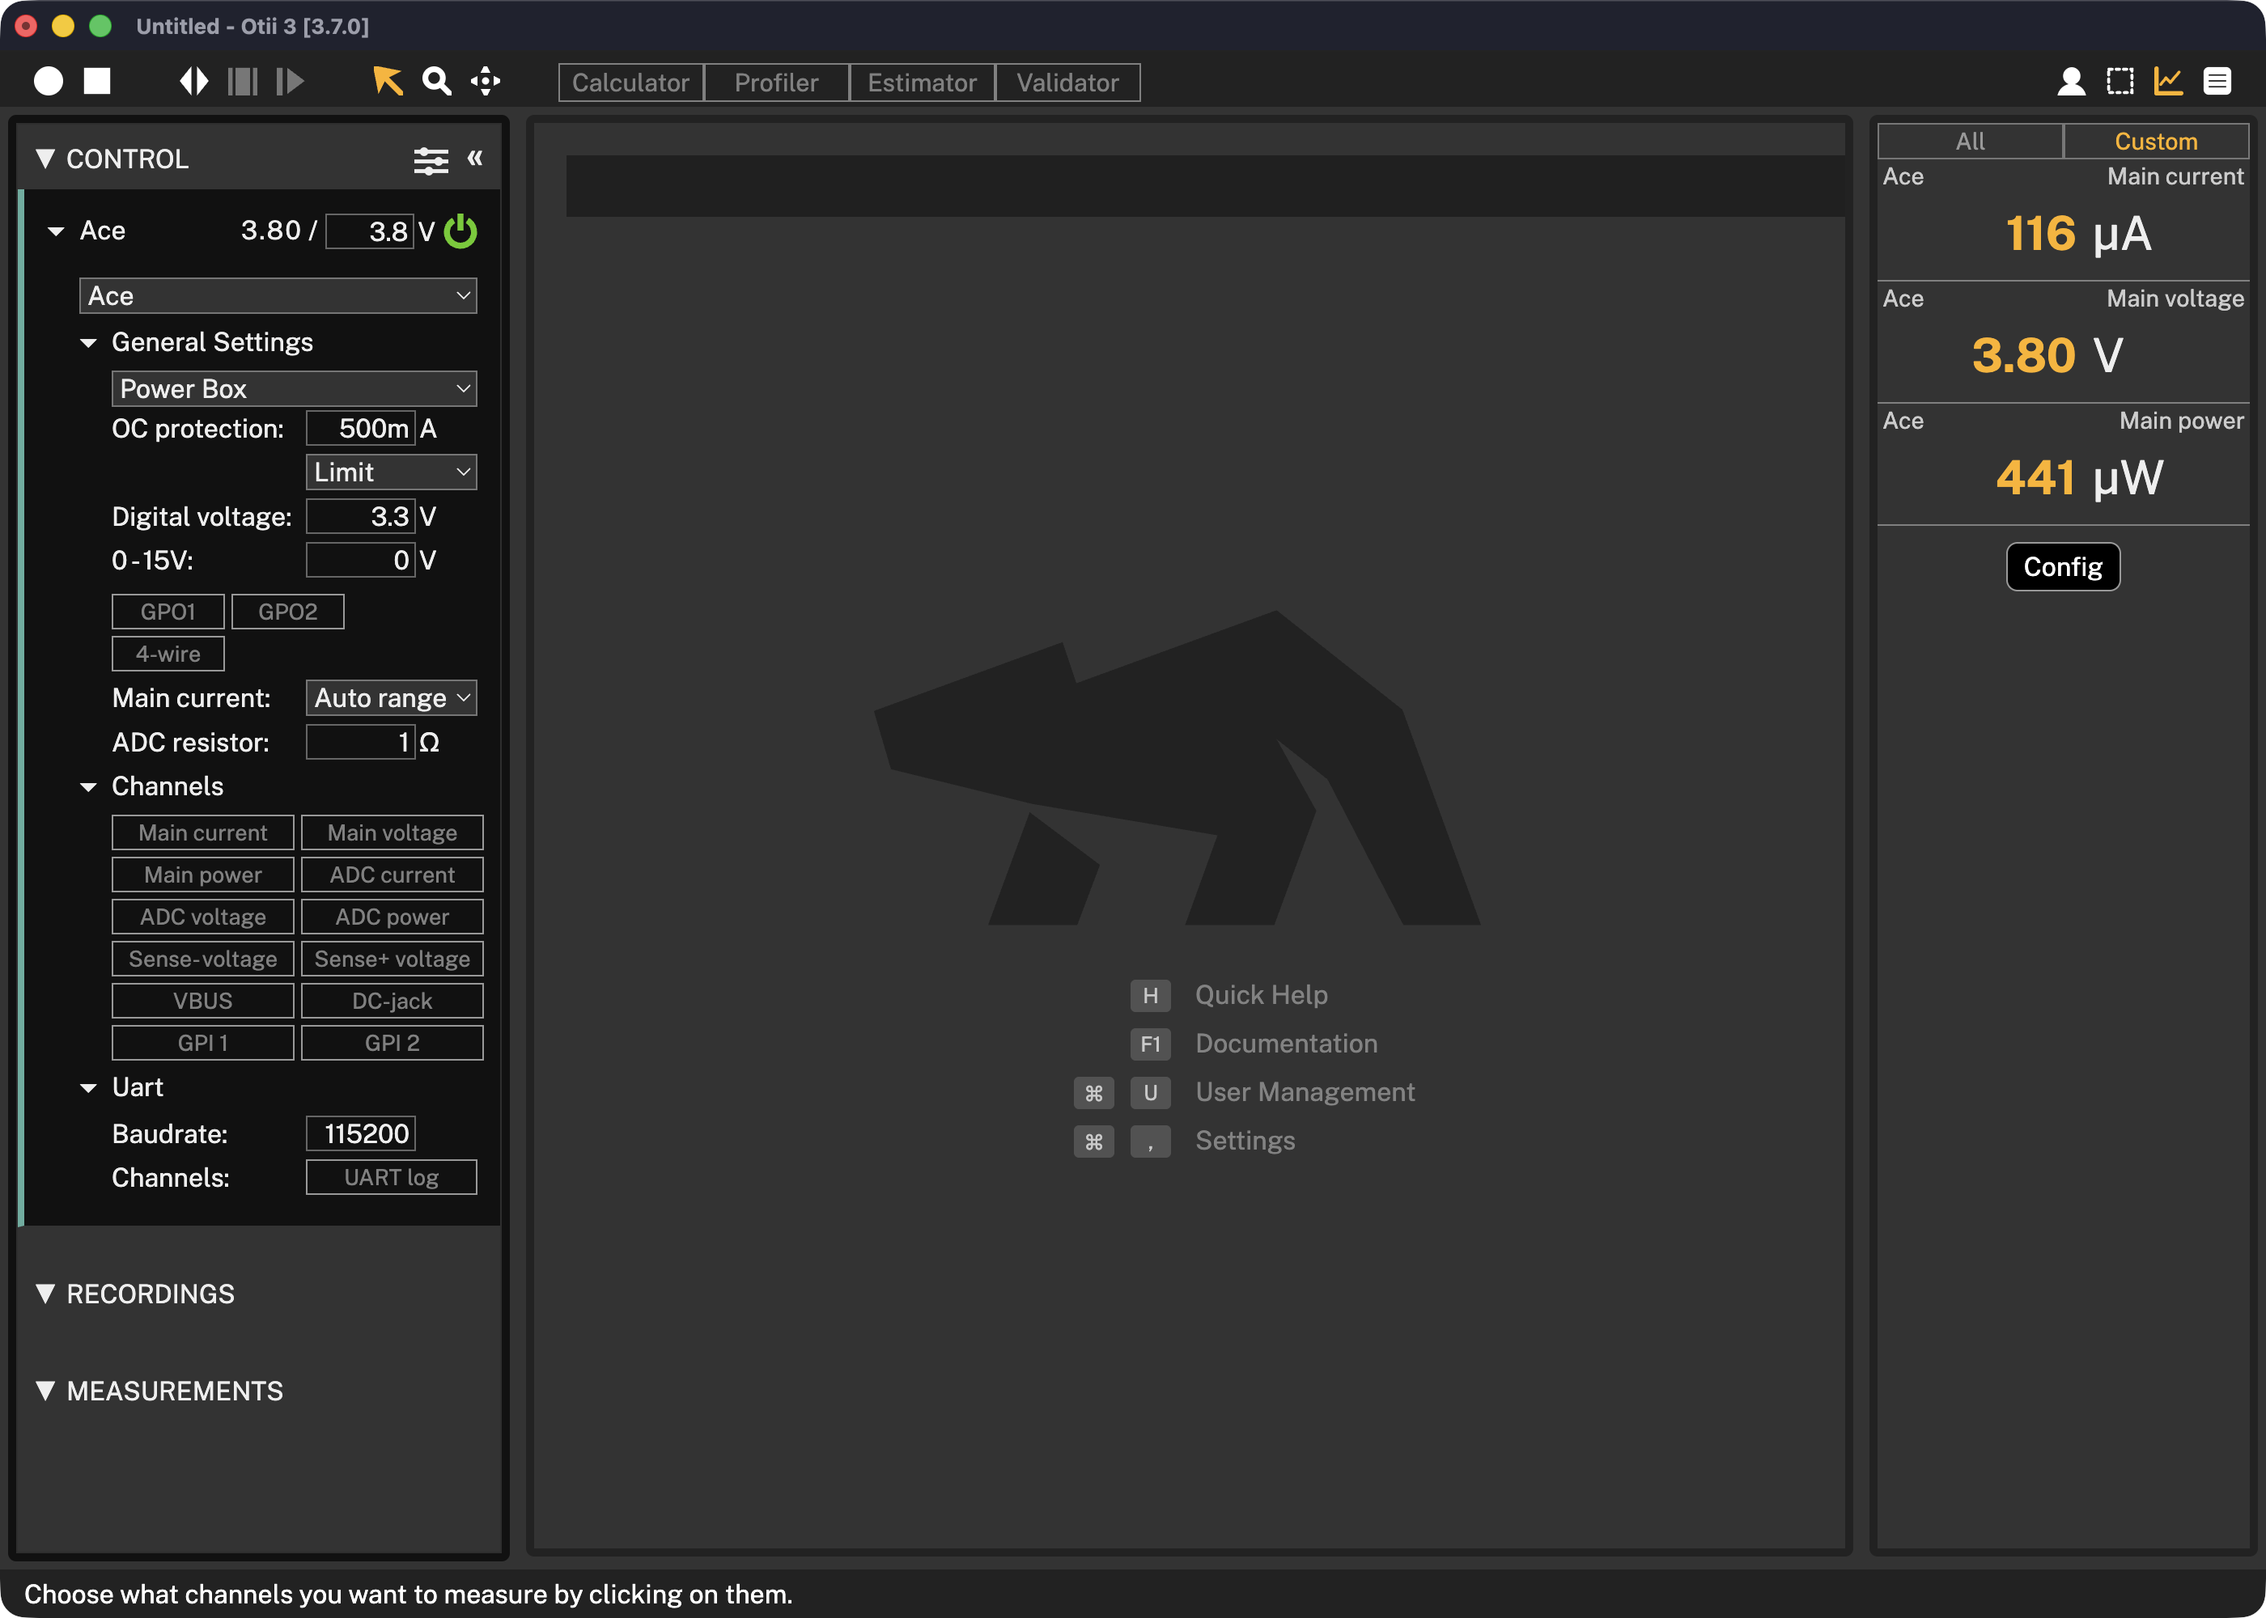2266x1618 pixels.
Task: Open the Estimator tab
Action: [x=922, y=83]
